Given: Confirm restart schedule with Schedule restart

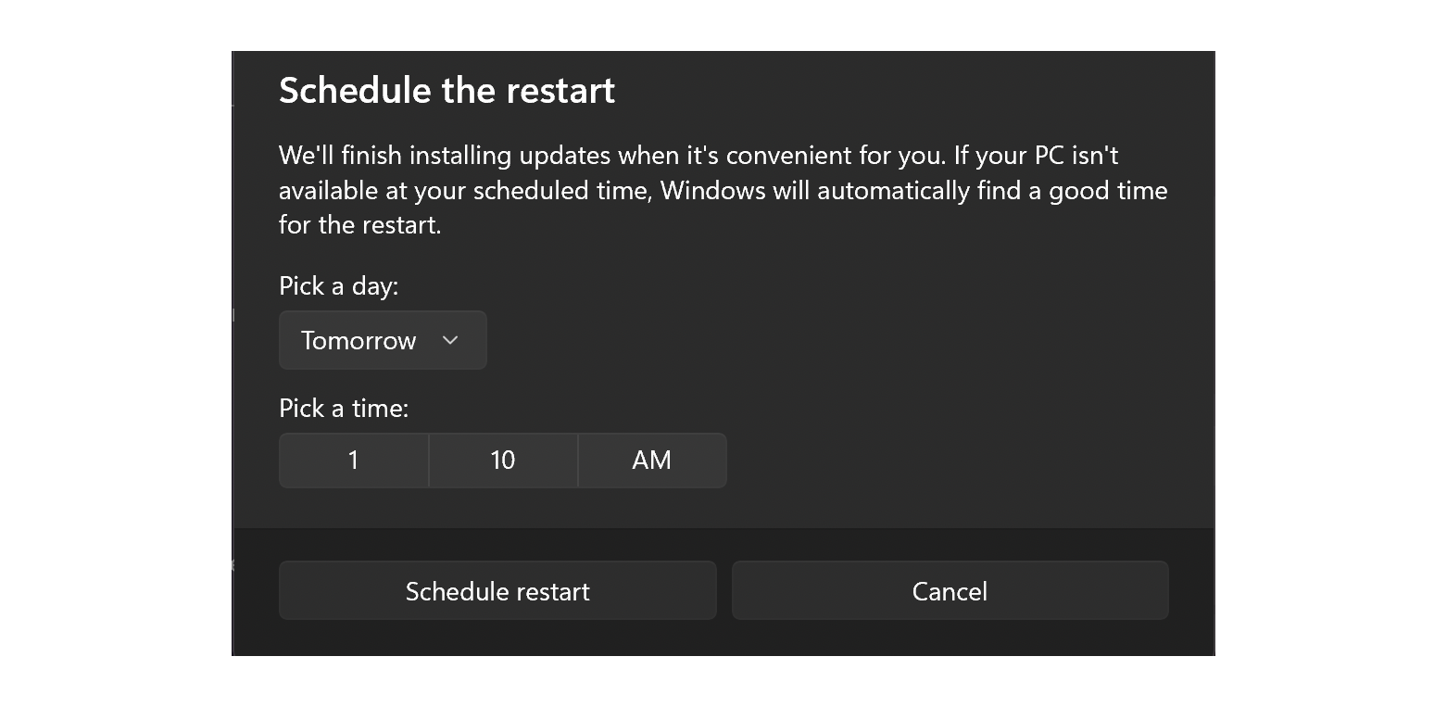Looking at the screenshot, I should (497, 590).
